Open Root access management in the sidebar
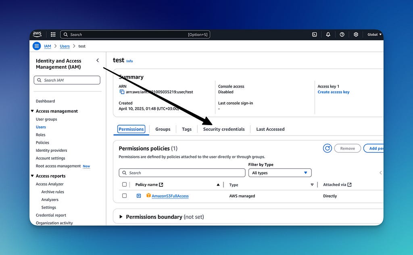 (58, 166)
